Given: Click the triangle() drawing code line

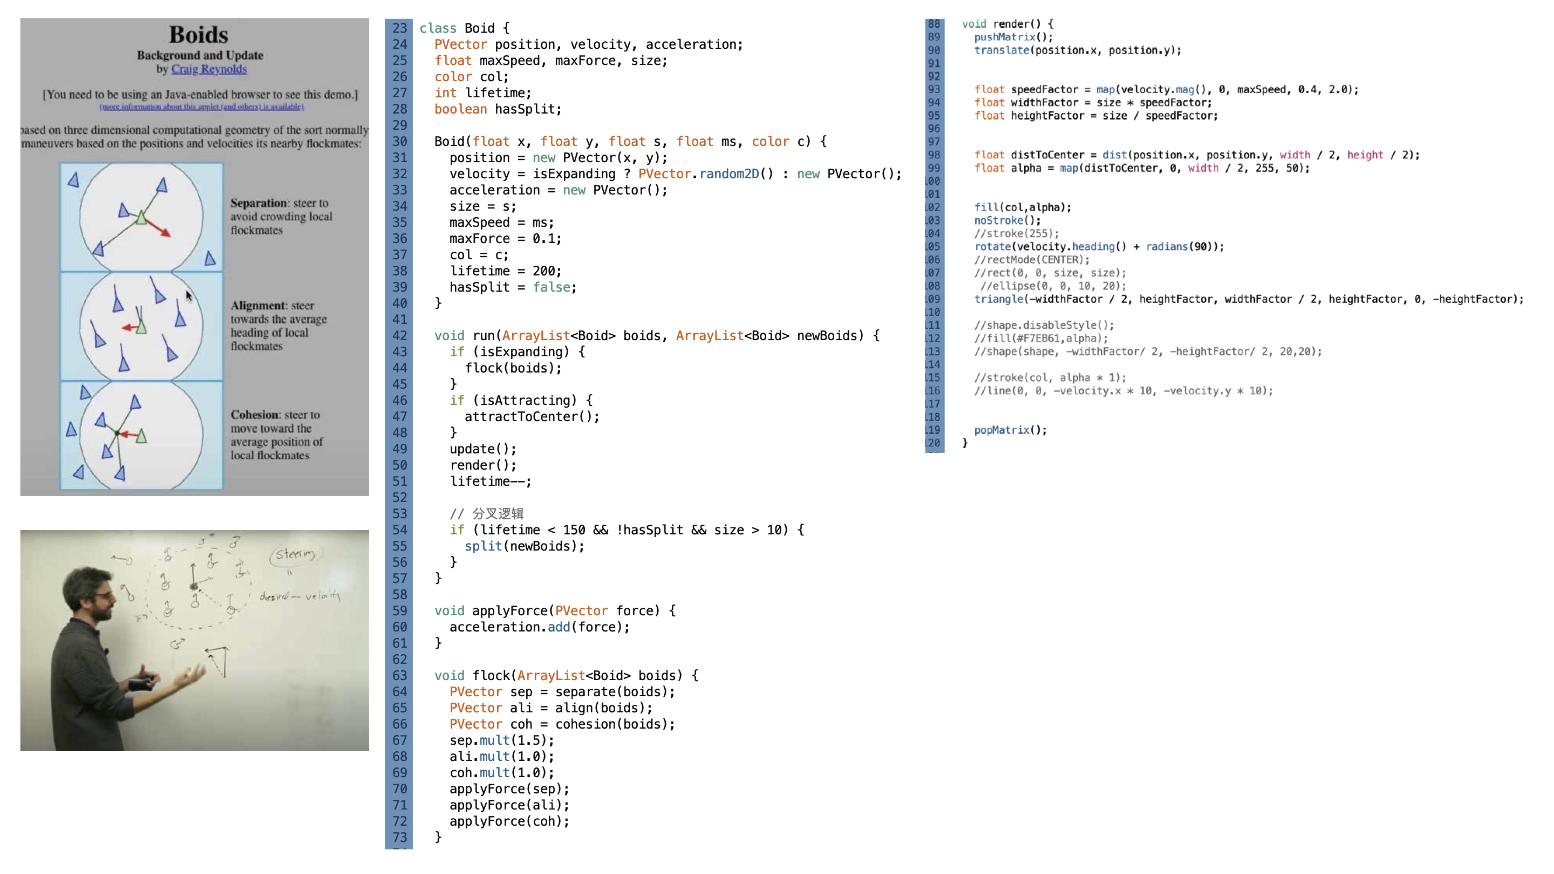Looking at the screenshot, I should 1249,299.
